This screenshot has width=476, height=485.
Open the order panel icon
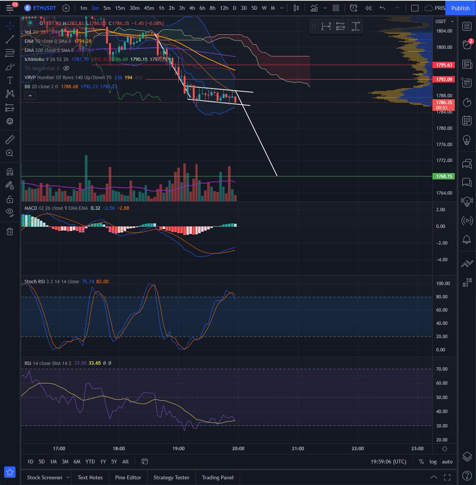(x=467, y=263)
